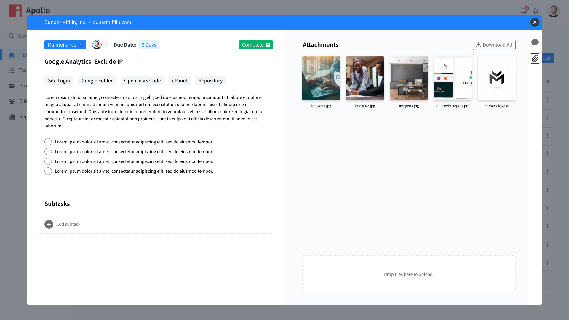Check the second Lorem ipsum checklist circle
Image resolution: width=569 pixels, height=320 pixels.
pos(48,152)
